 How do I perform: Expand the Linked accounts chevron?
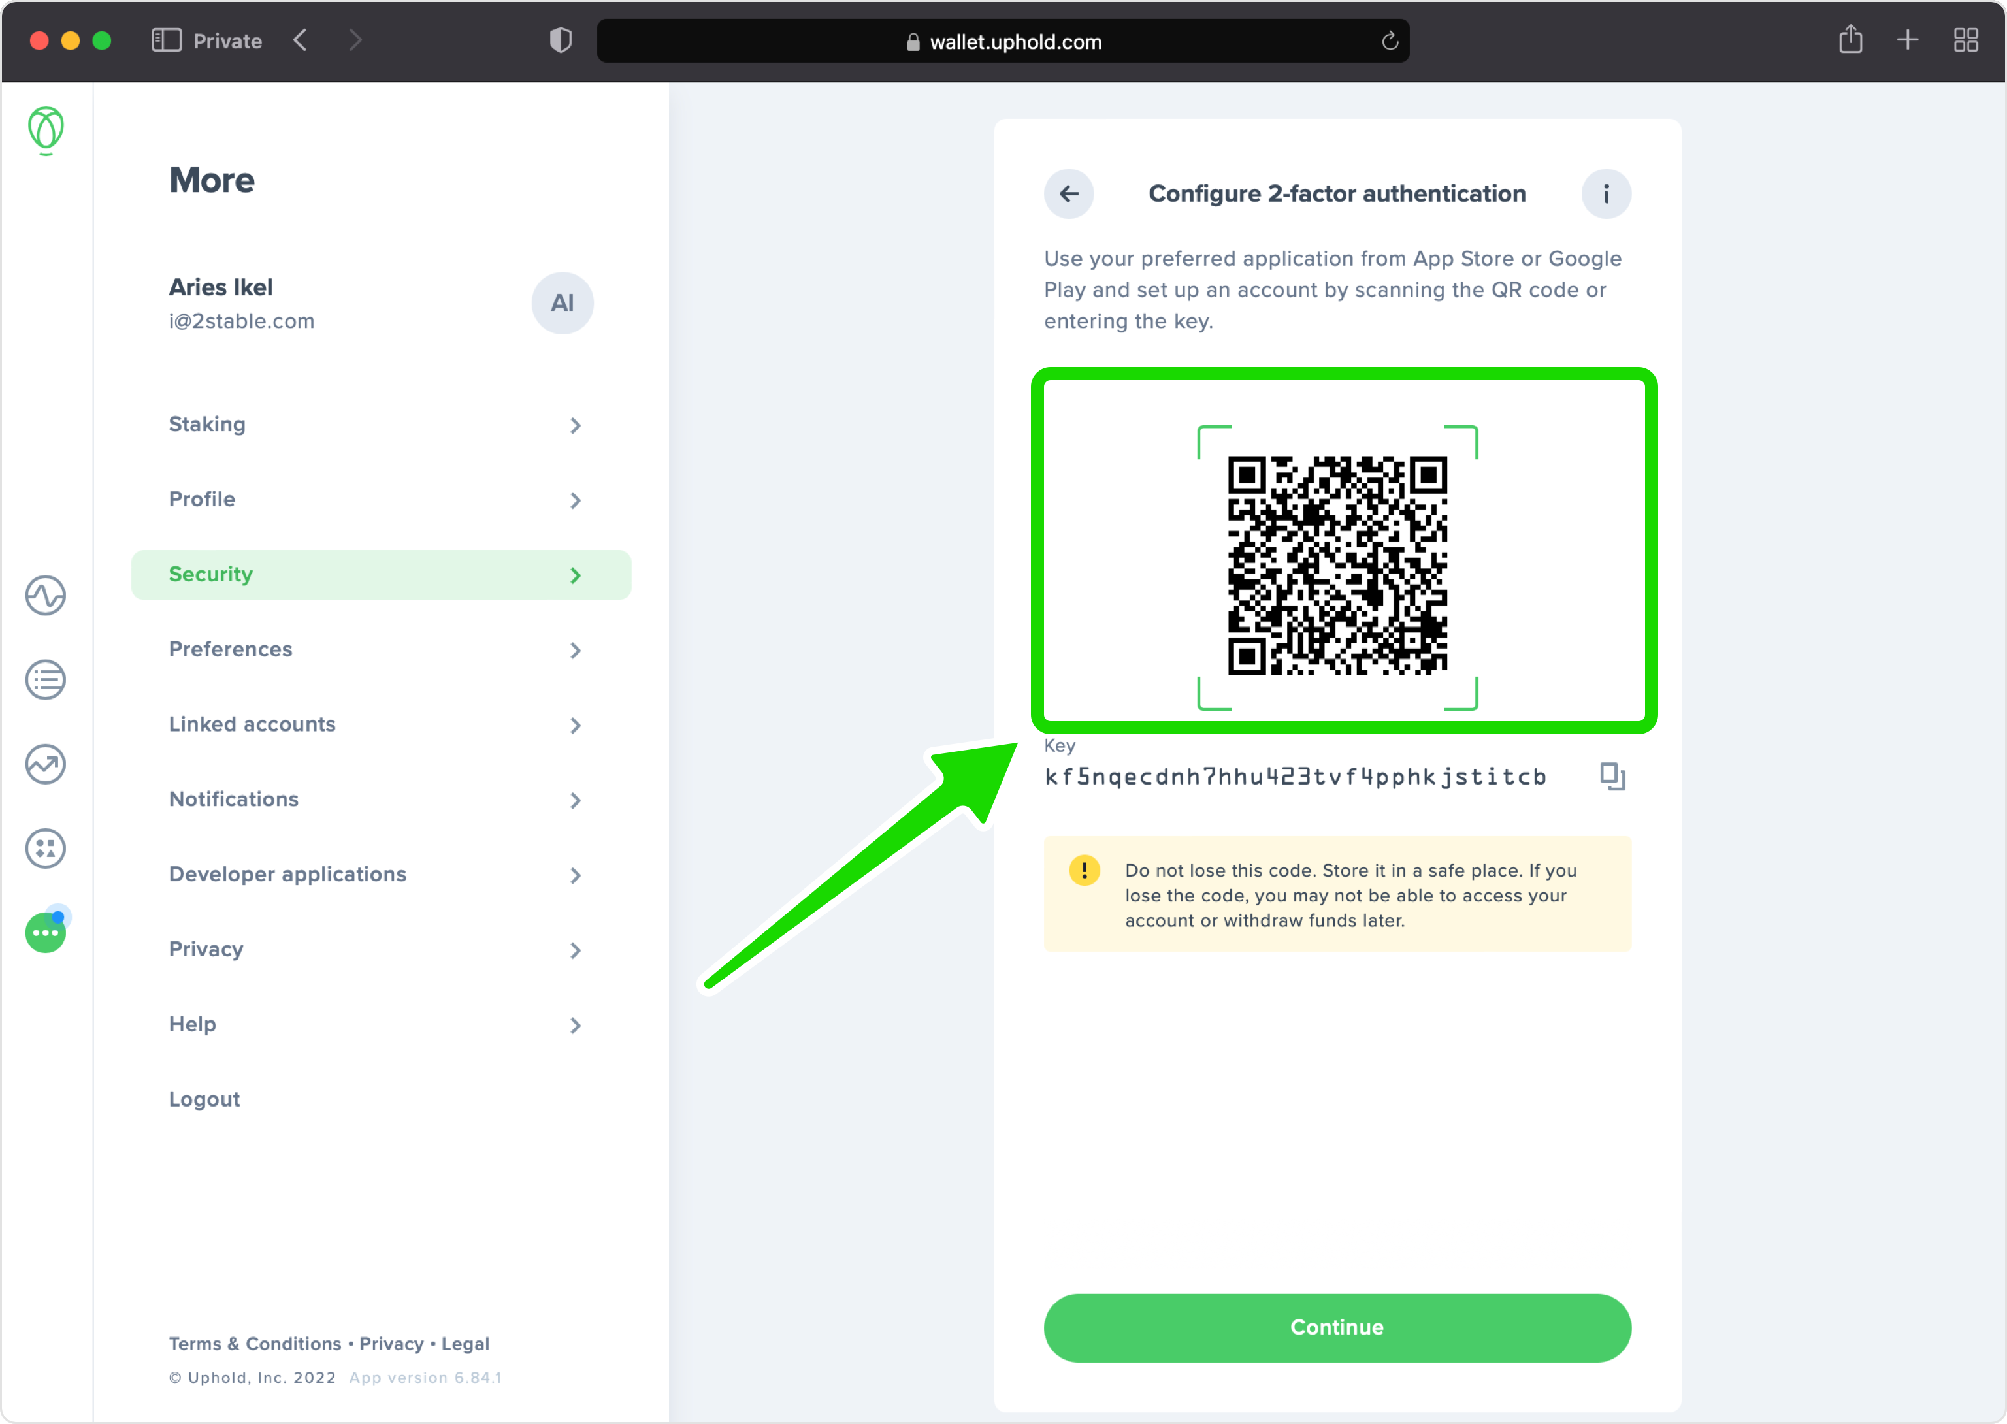point(575,726)
